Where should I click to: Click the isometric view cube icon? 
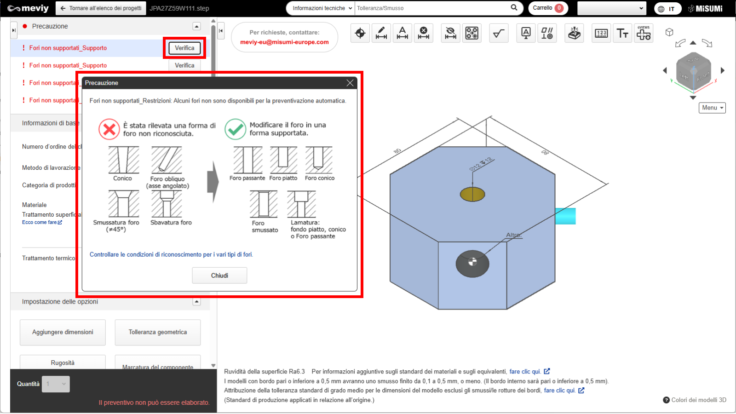pyautogui.click(x=669, y=32)
